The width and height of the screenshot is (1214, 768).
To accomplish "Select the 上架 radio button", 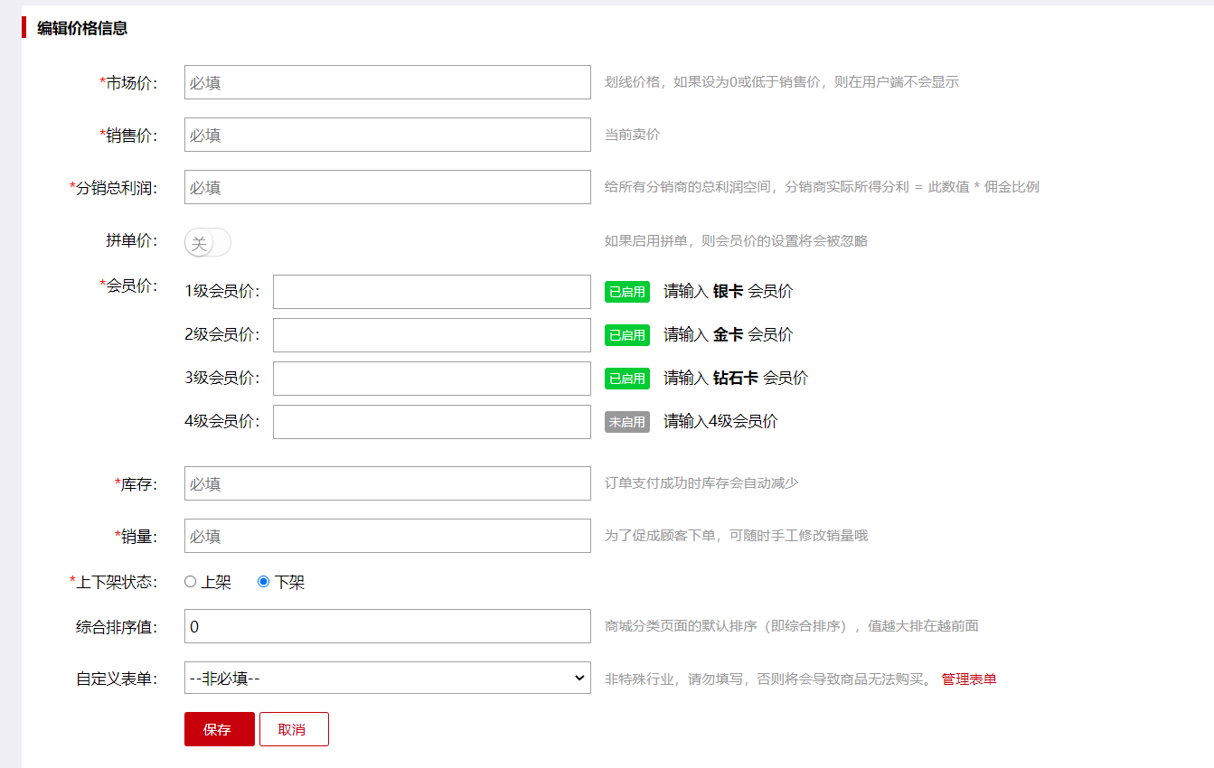I will (191, 582).
